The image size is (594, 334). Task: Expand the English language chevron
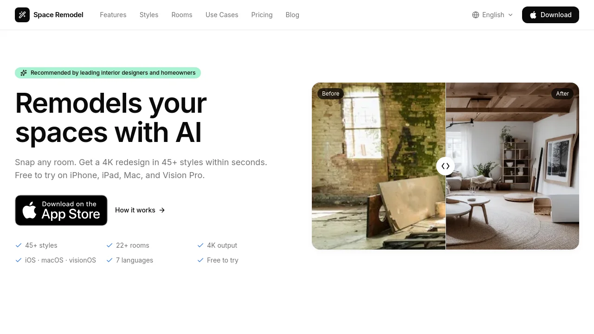click(510, 15)
